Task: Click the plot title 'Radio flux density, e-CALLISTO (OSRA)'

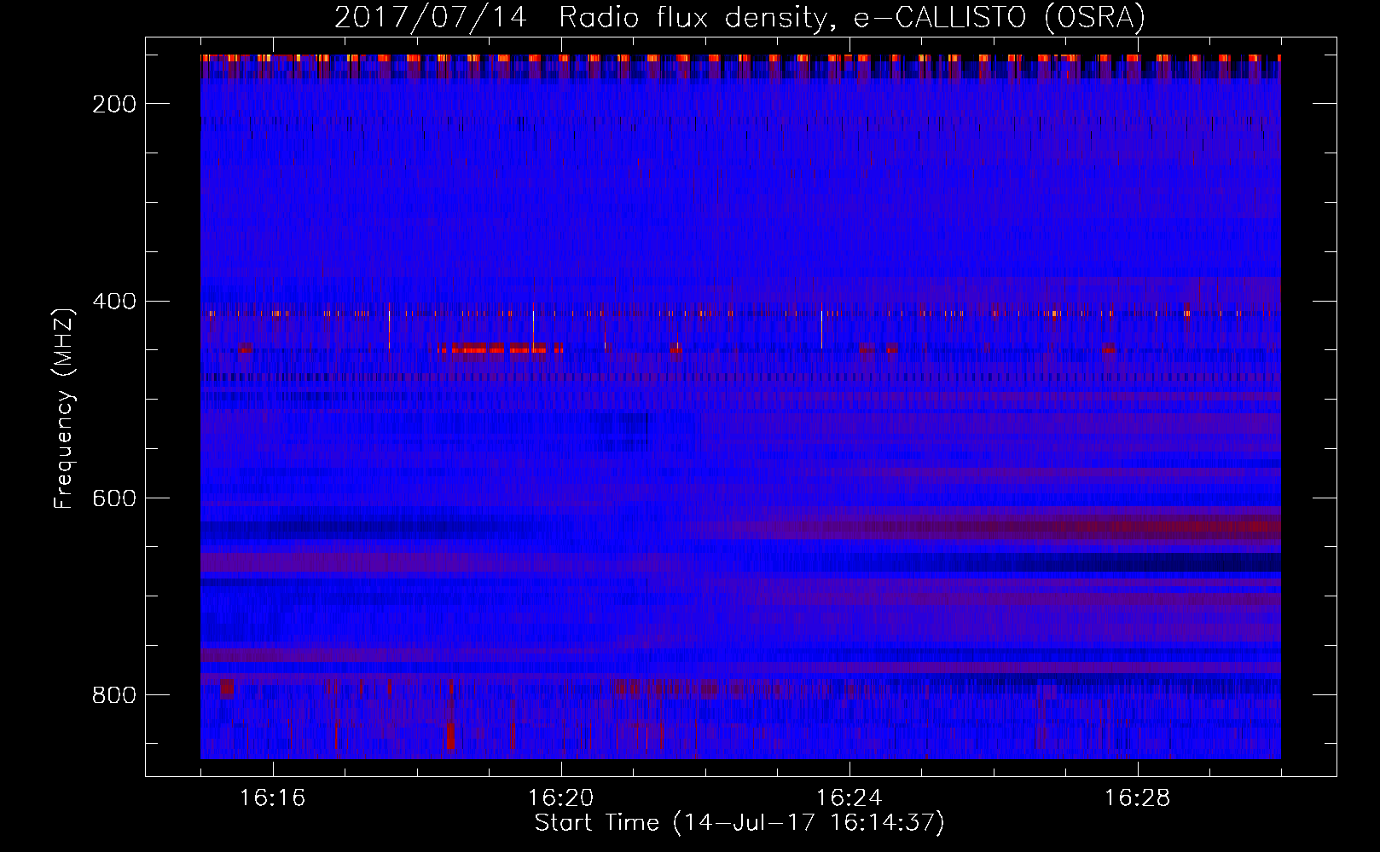Action: tap(852, 18)
